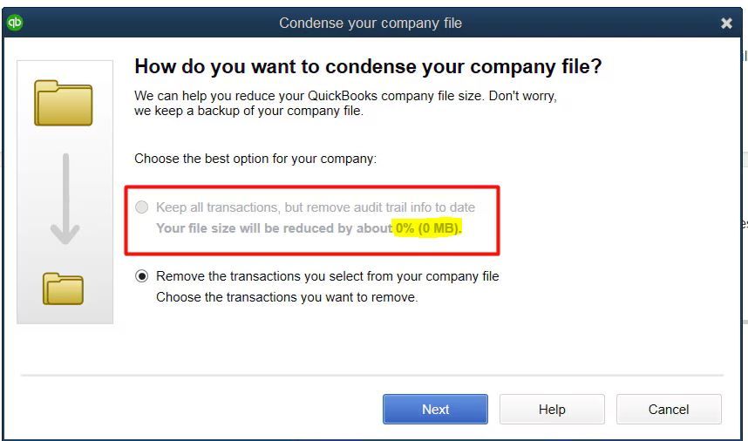Click the small yellow folder icon
748x441 pixels.
click(63, 288)
